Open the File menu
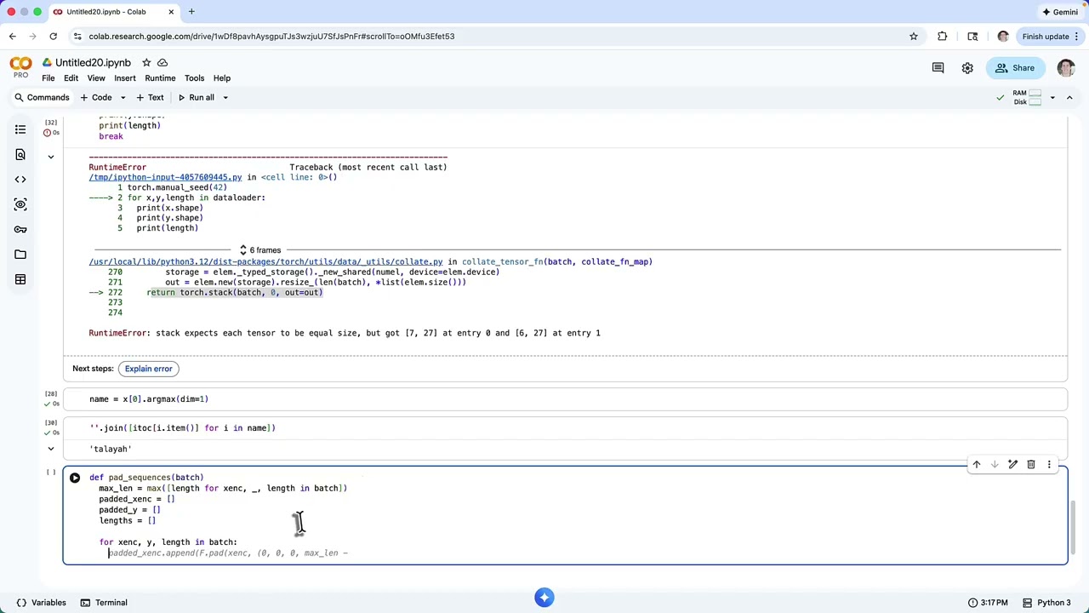 click(48, 78)
